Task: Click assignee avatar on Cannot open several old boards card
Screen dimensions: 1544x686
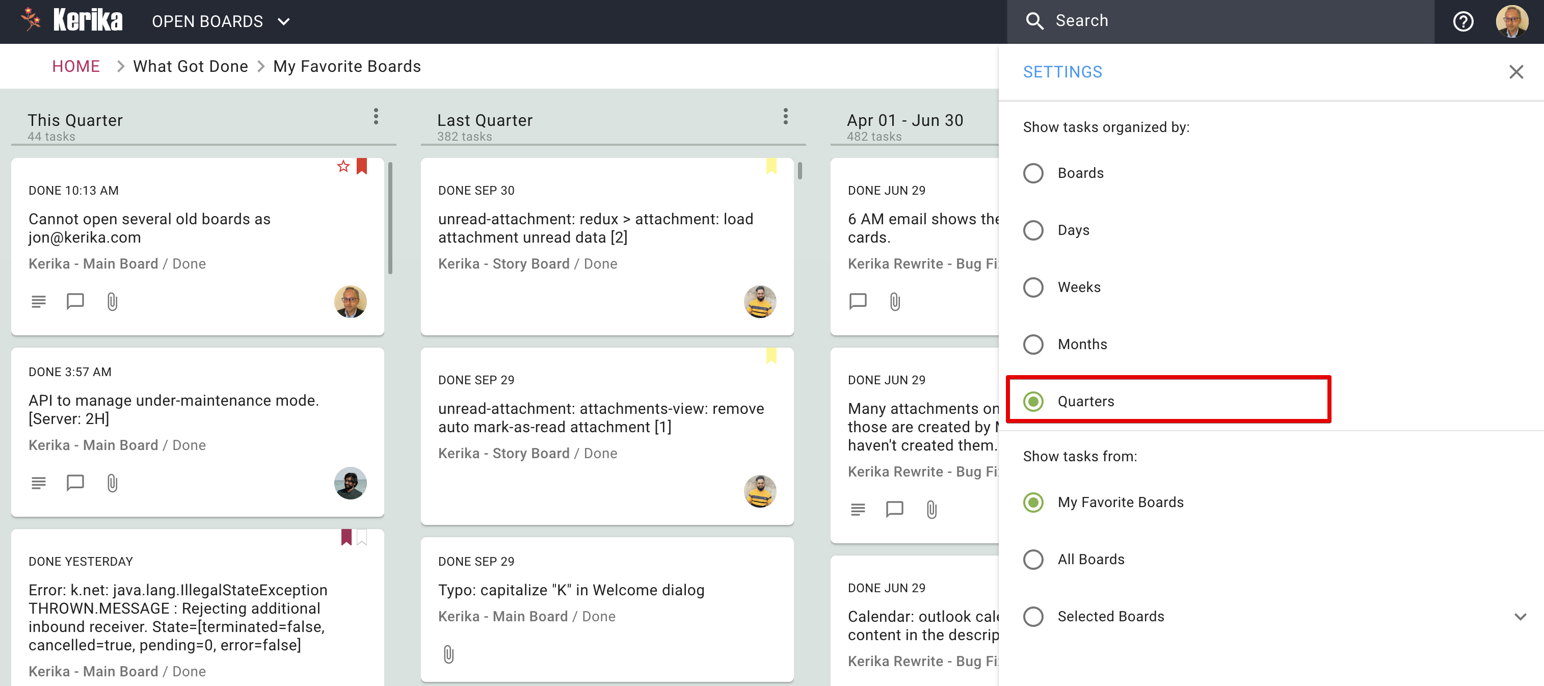Action: [350, 302]
